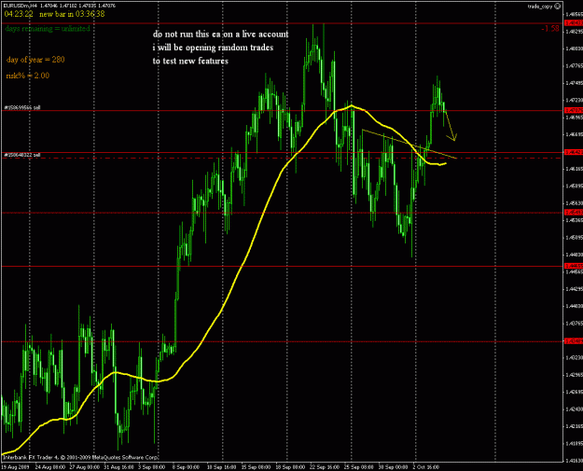Screen dimensions: 583x471
Task: Click the 19 Aug 2009 date label
Action: (x=16, y=467)
